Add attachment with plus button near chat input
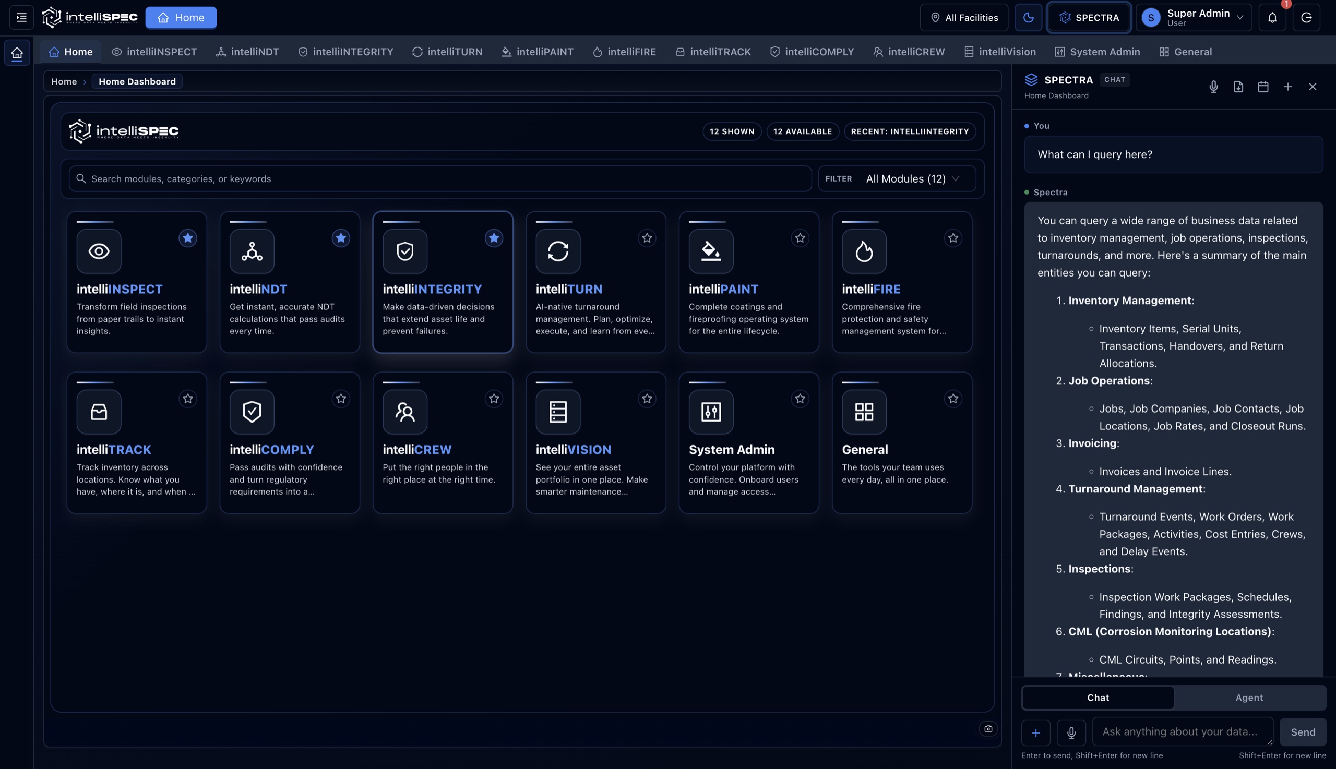 point(1035,733)
